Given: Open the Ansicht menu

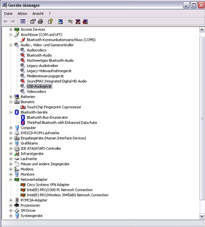Looking at the screenshot, I should click(38, 14).
